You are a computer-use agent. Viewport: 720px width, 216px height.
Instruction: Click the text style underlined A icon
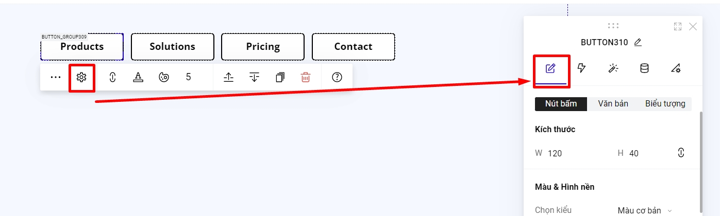(138, 77)
